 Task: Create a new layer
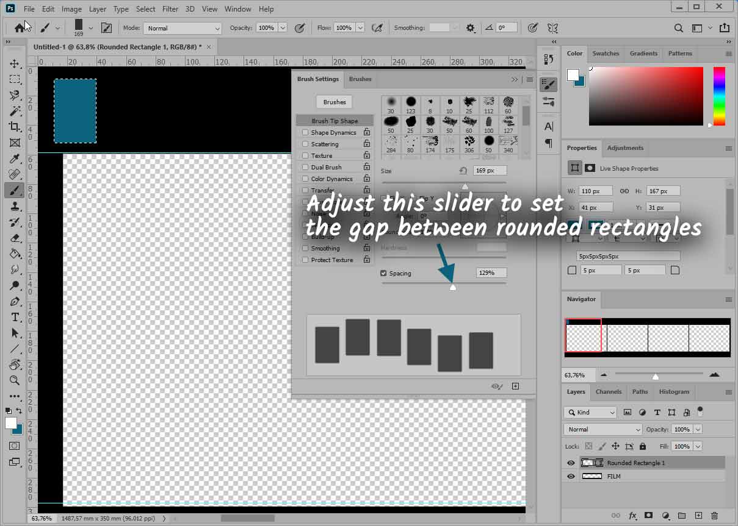tap(698, 516)
